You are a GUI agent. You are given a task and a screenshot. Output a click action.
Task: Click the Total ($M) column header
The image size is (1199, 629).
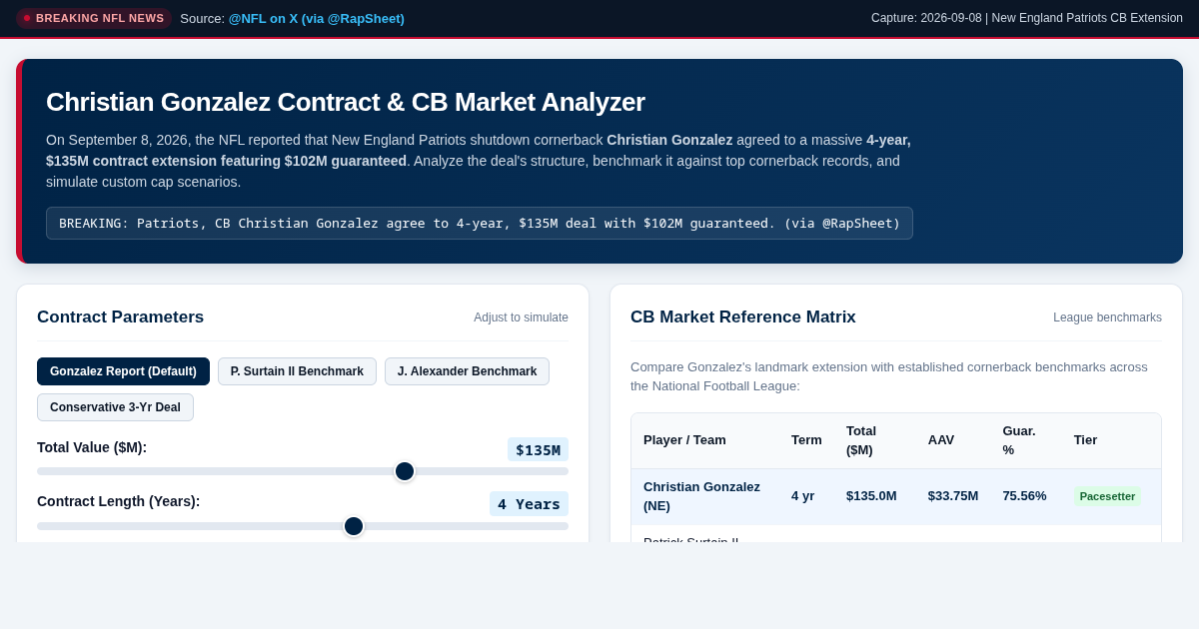(x=861, y=440)
